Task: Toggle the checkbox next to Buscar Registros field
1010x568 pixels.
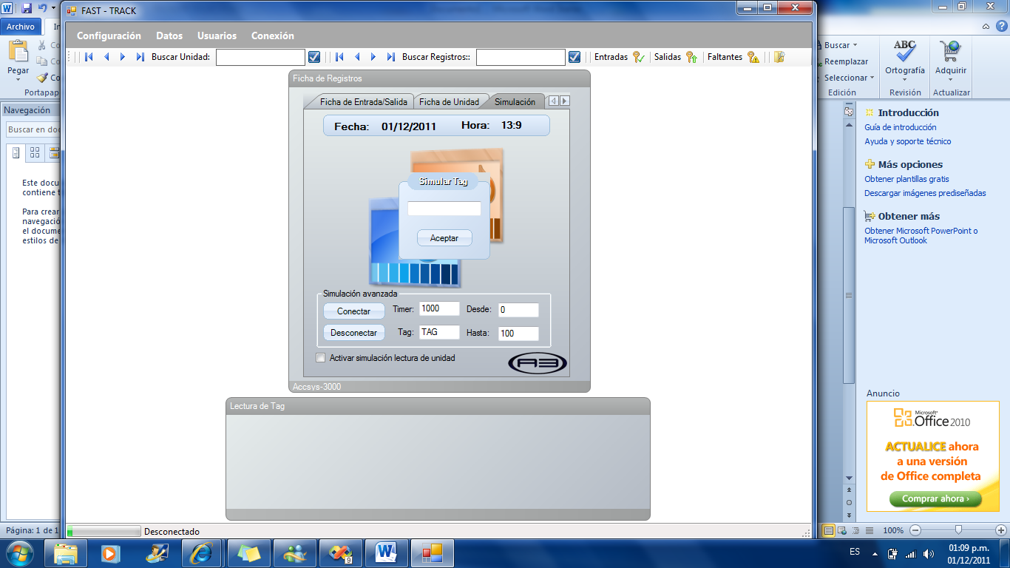Action: coord(575,57)
